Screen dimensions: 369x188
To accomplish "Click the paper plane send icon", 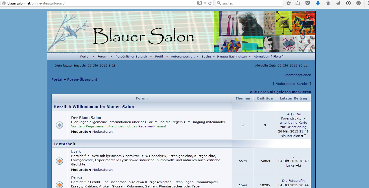I will point(338,3).
